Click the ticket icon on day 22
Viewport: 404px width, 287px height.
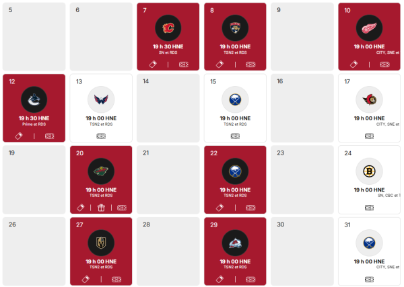(220, 208)
